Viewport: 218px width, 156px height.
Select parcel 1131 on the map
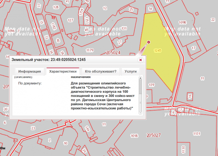[x=196, y=134]
